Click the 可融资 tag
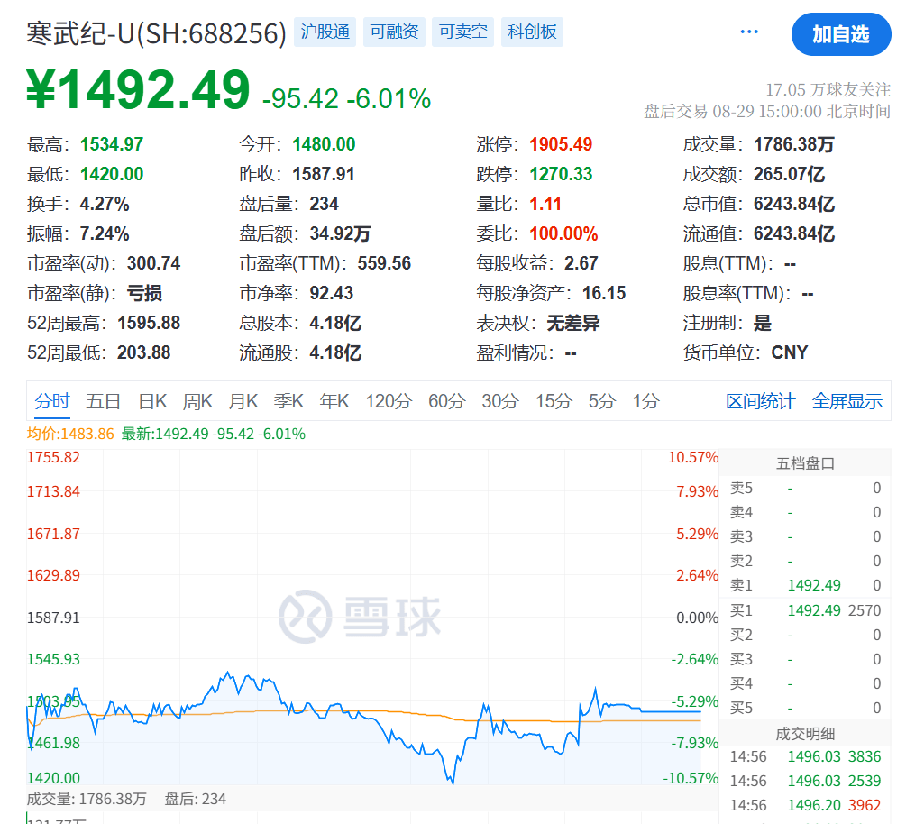Screen dimensions: 906x824 pyautogui.click(x=394, y=30)
